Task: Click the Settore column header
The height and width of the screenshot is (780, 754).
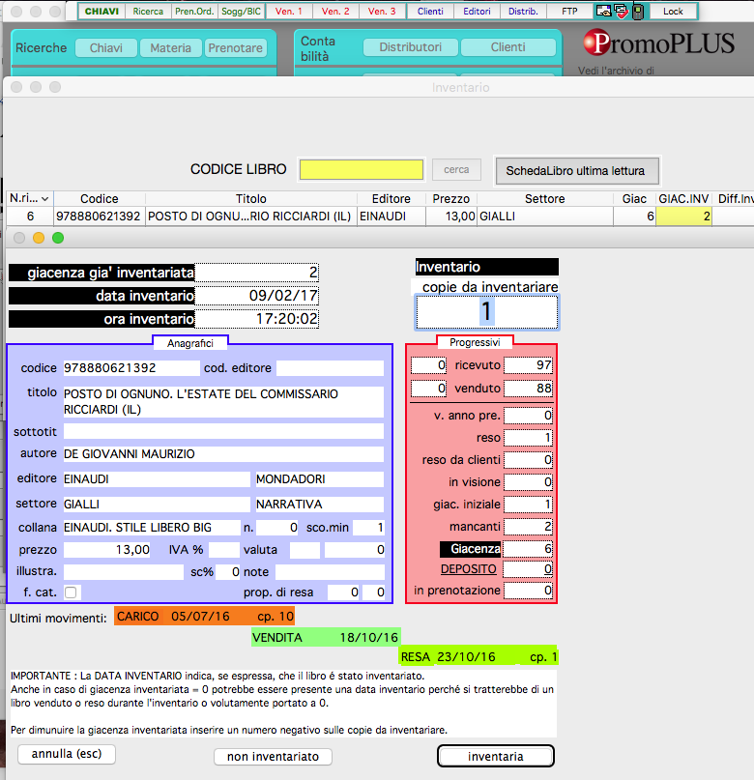Action: [x=544, y=199]
